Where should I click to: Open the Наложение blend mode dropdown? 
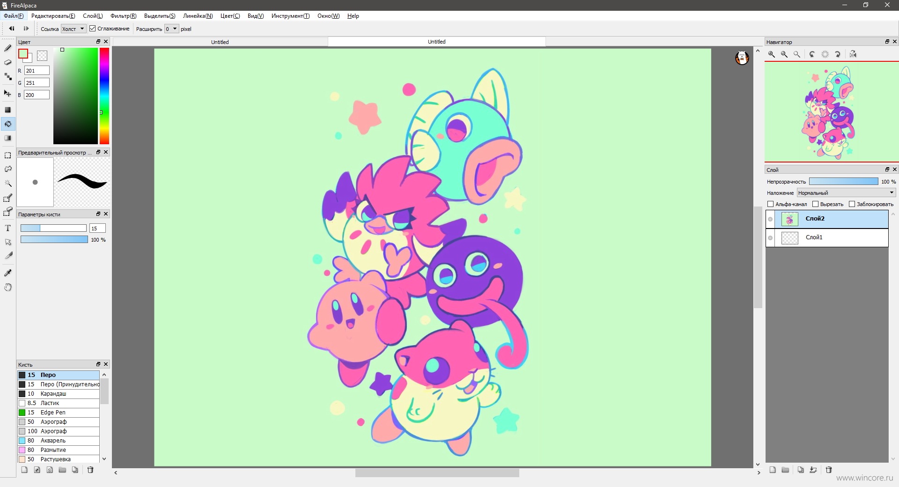[x=846, y=193]
